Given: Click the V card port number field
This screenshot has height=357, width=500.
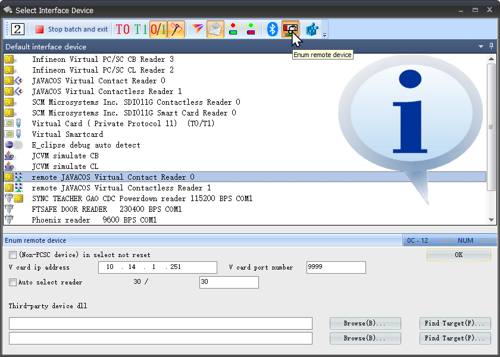Looking at the screenshot, I should coord(336,268).
